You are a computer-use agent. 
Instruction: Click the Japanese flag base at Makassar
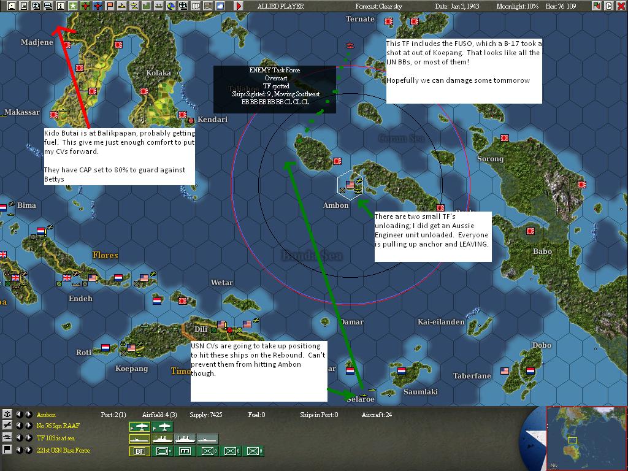click(54, 115)
